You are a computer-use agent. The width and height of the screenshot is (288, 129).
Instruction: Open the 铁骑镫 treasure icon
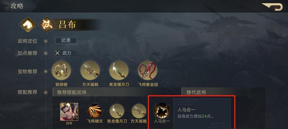click(61, 70)
